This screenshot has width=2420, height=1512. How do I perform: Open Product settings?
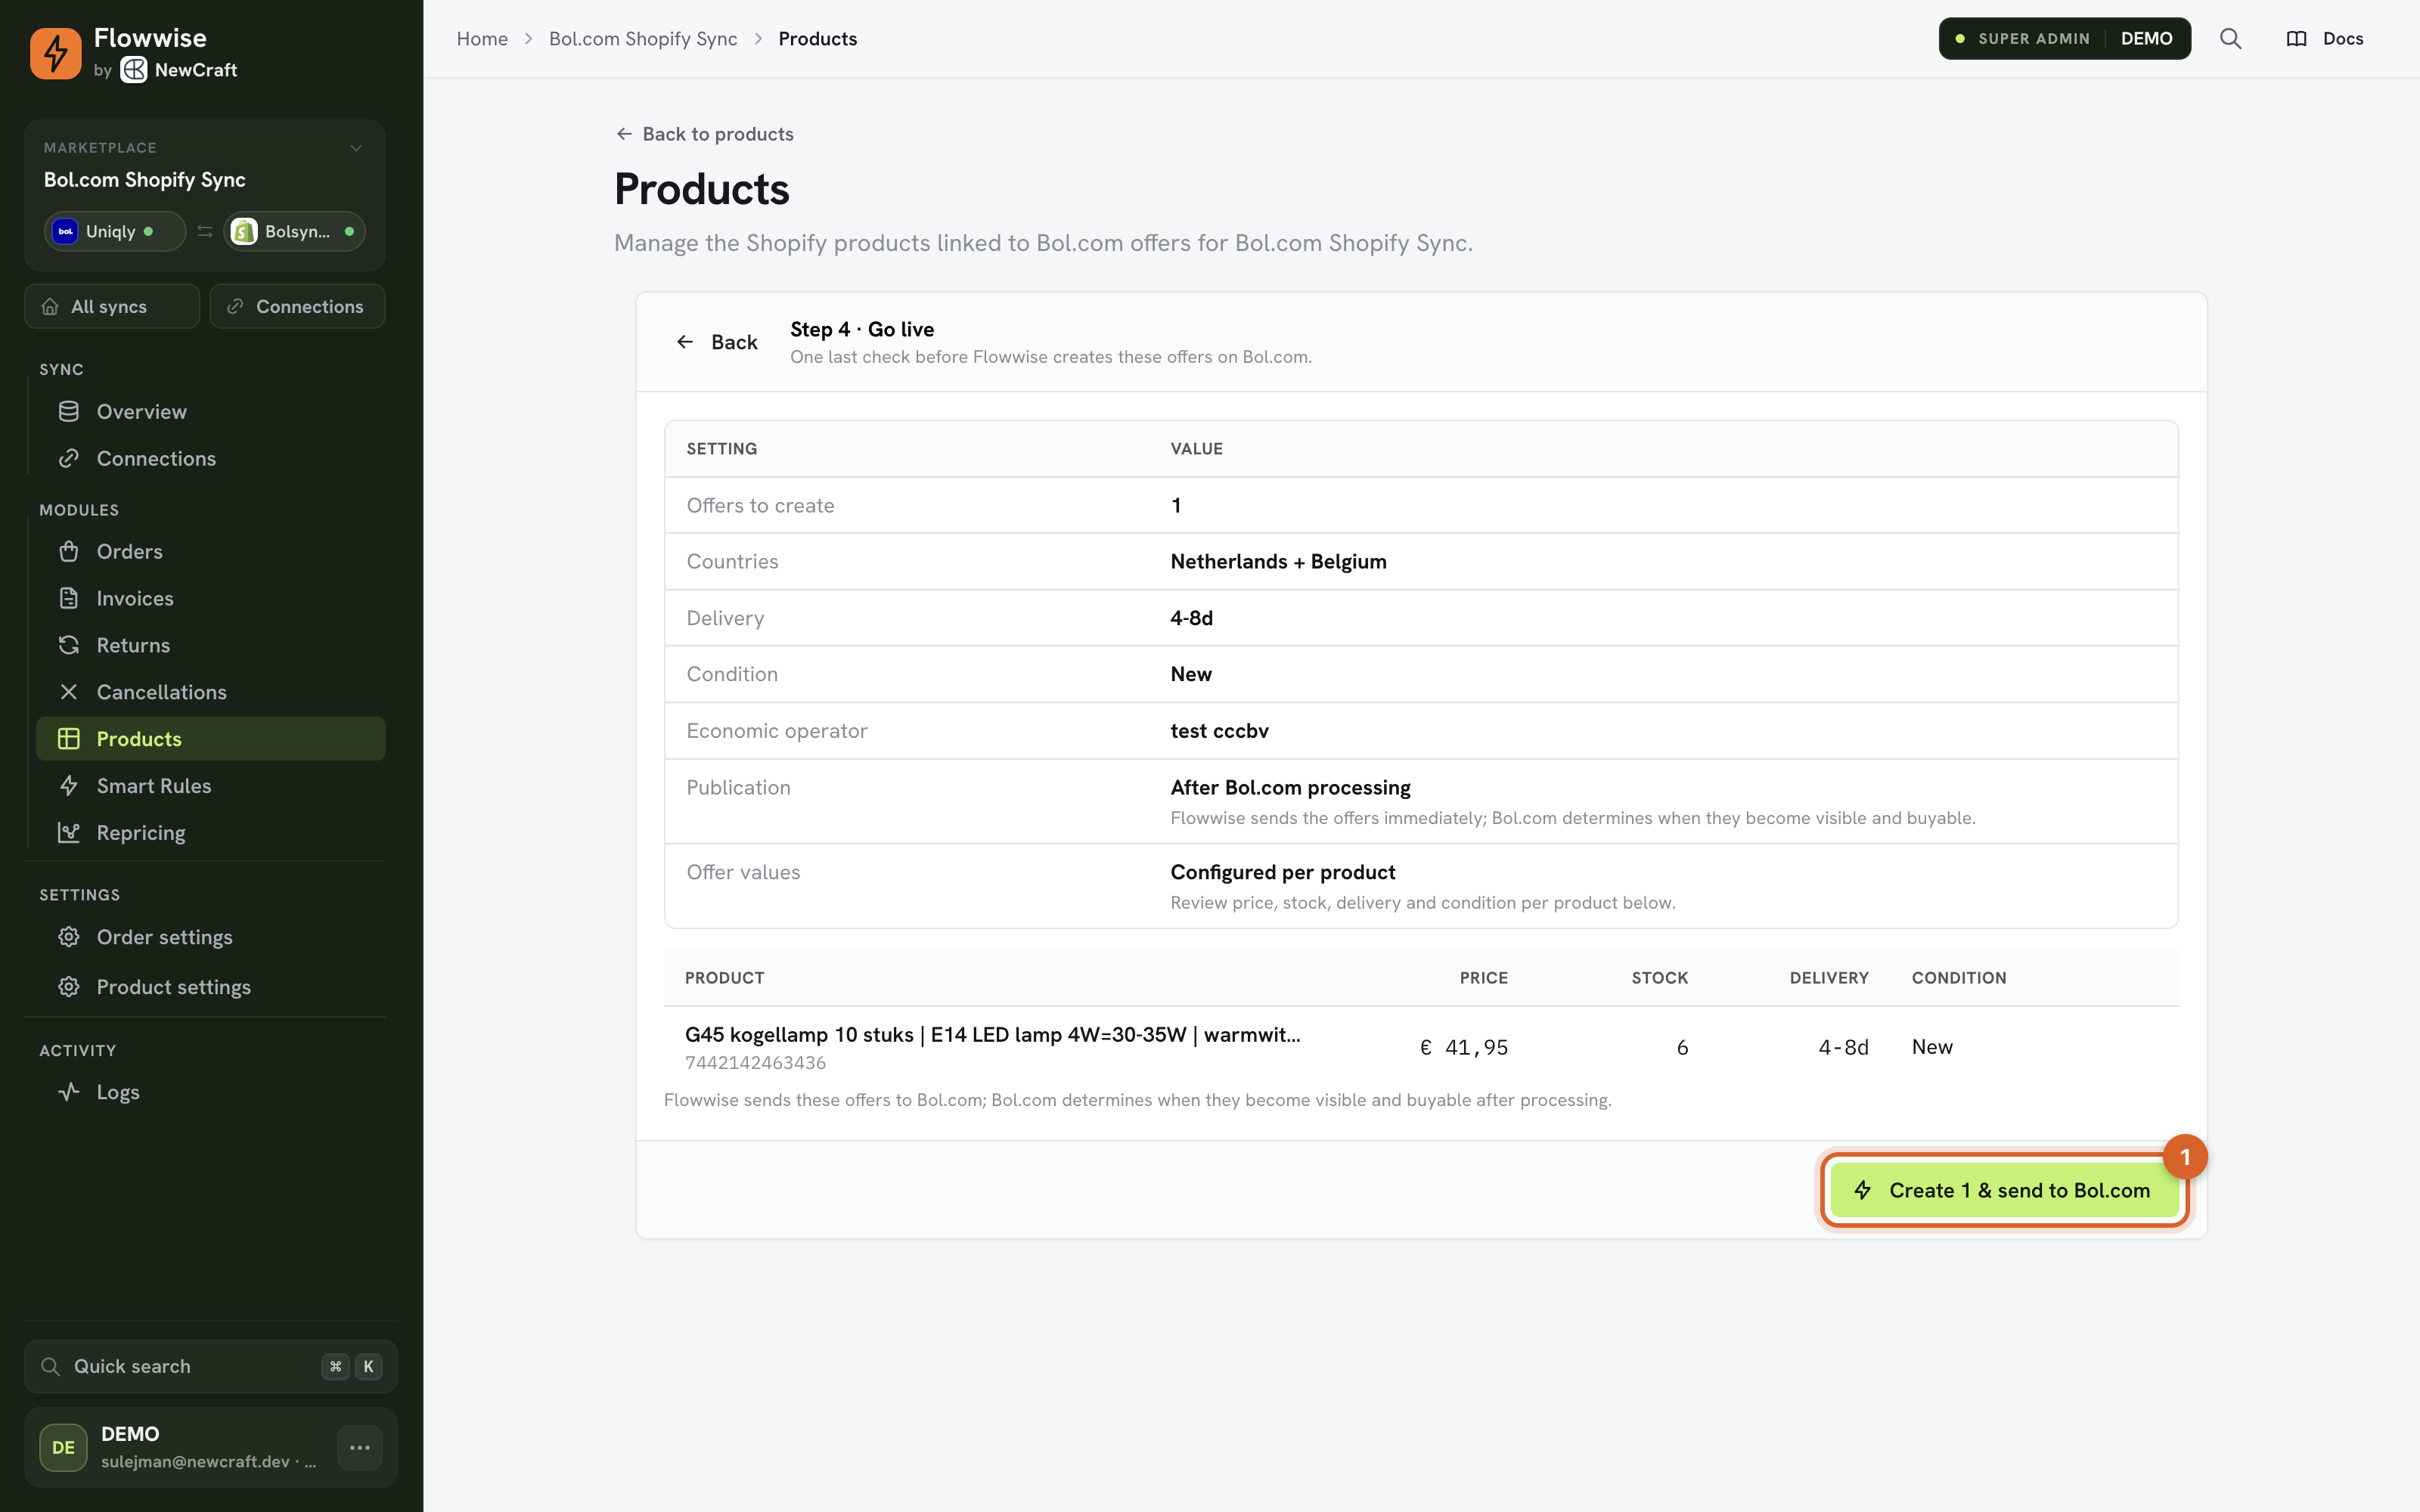pyautogui.click(x=211, y=987)
